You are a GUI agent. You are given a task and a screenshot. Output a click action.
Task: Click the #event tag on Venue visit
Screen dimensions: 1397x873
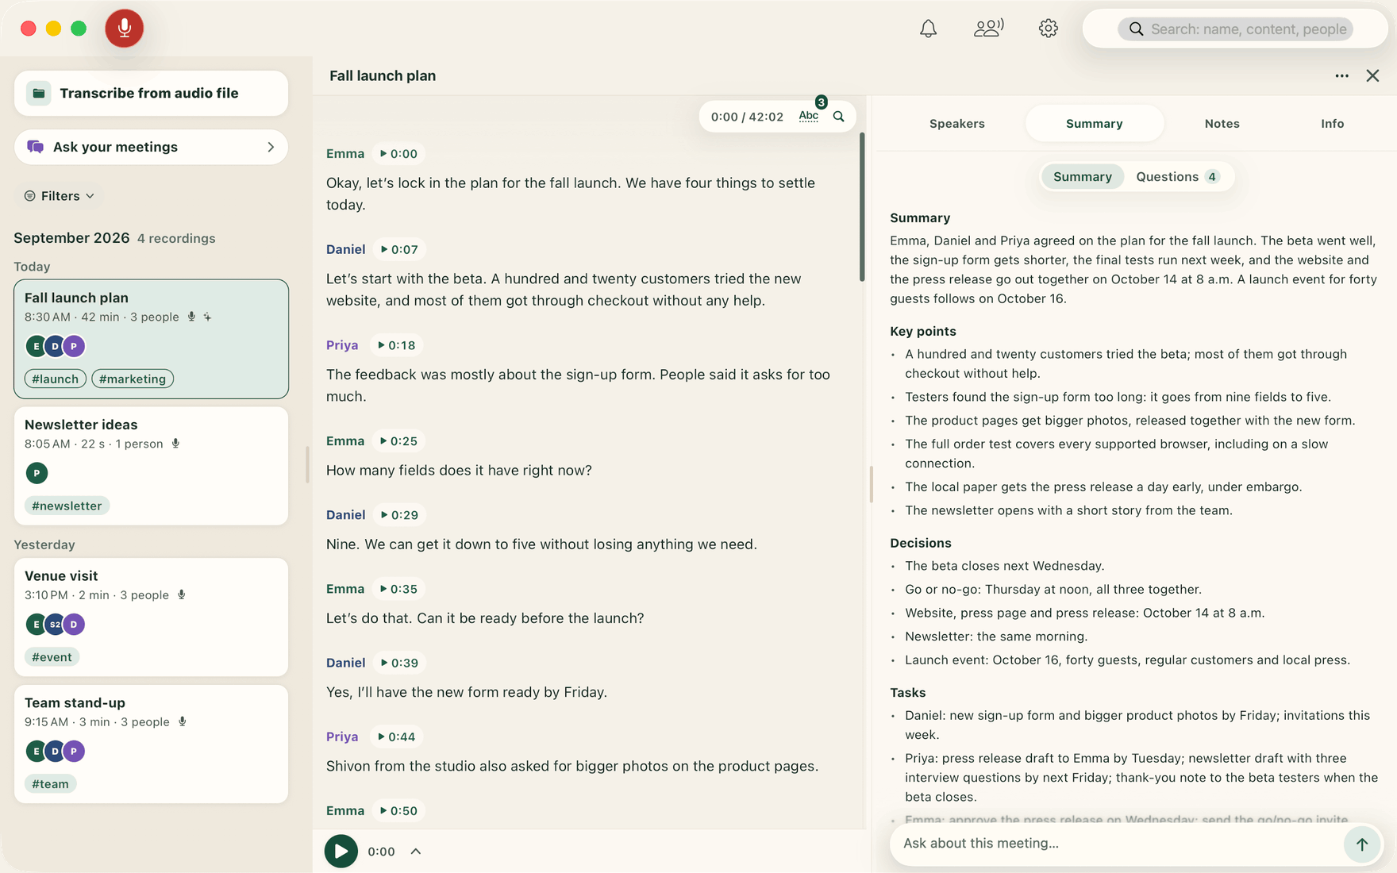coord(52,657)
